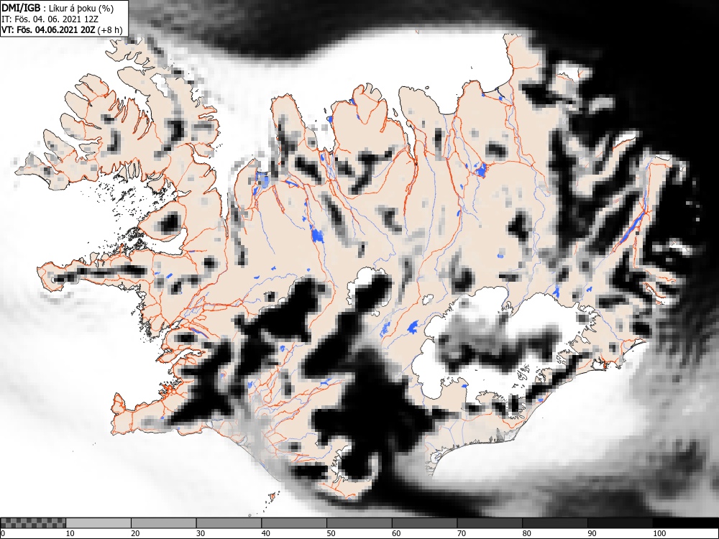Click the '90' label on the legend scale
This screenshot has height=539, width=719.
coord(592,533)
